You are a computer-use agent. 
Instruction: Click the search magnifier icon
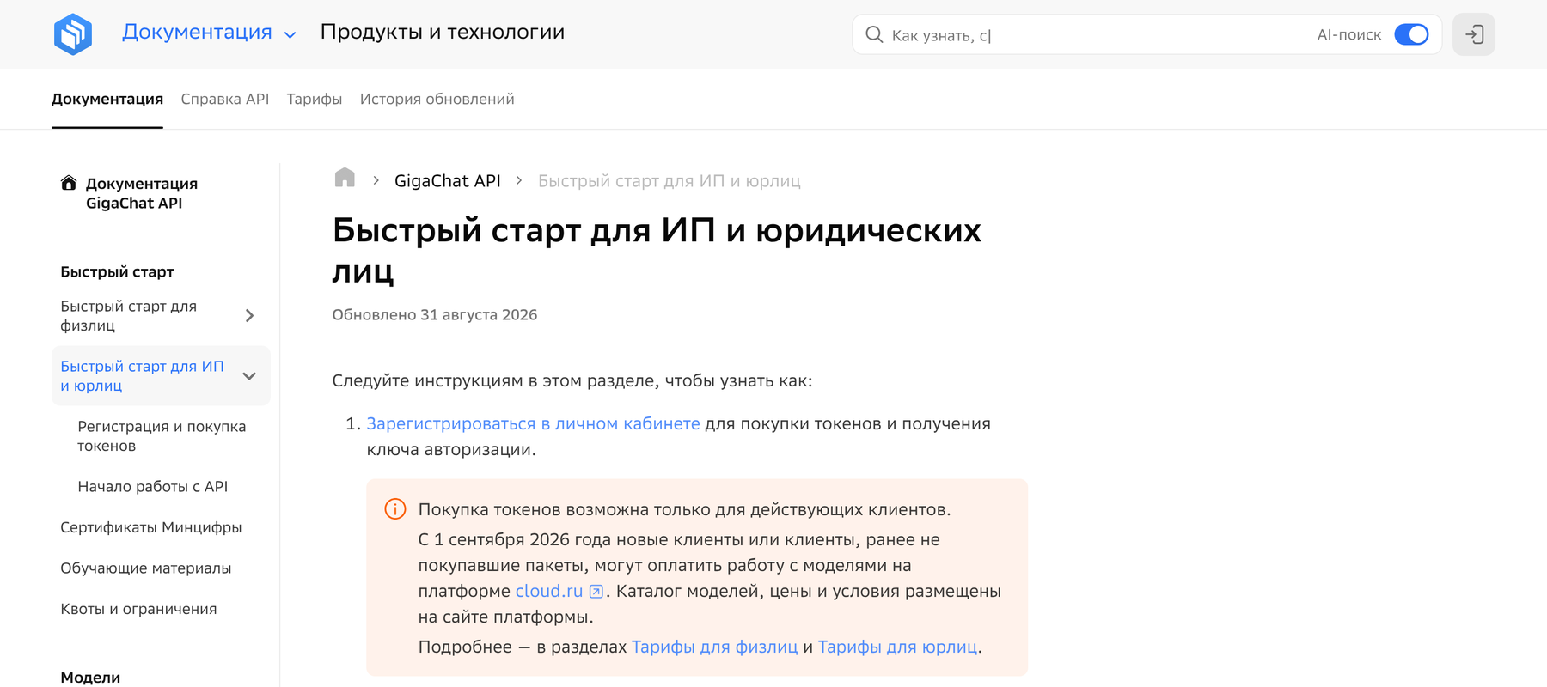pyautogui.click(x=874, y=34)
